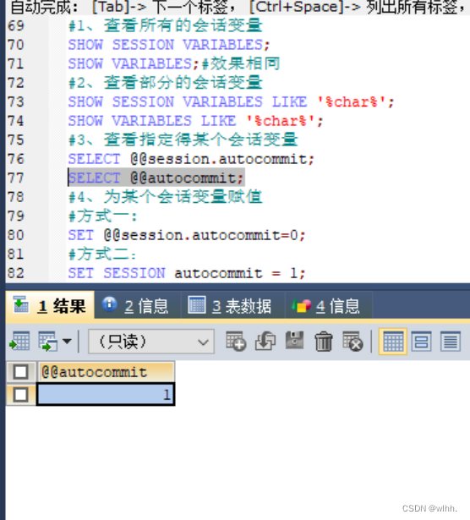Switch to text view mode
The image size is (470, 520).
451,342
